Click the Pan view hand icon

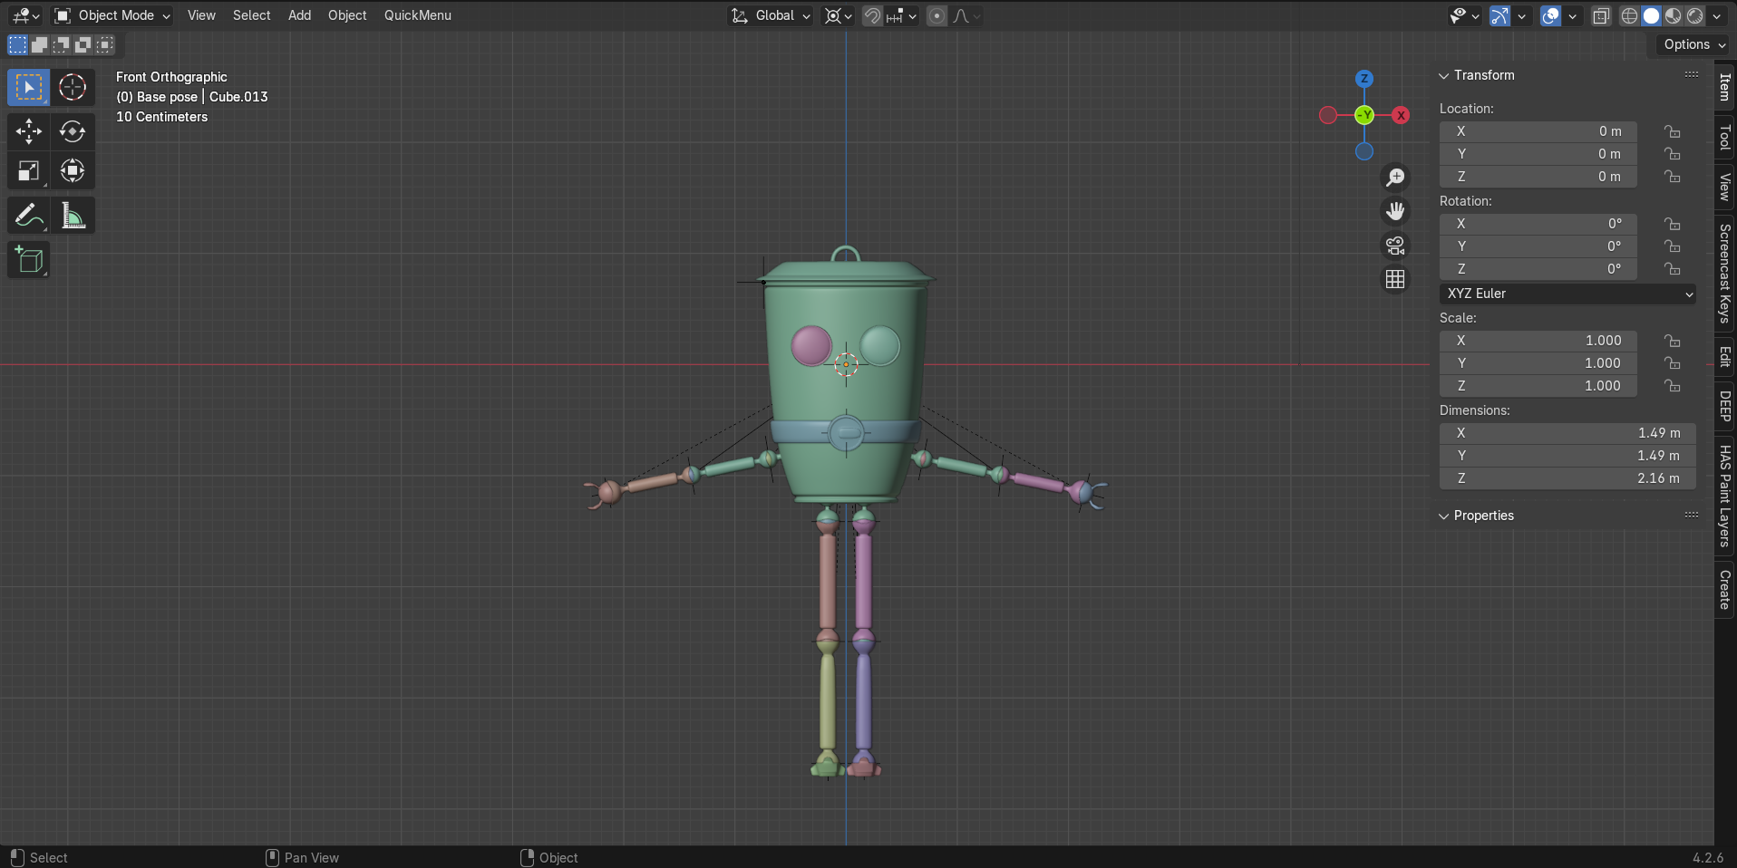point(1395,211)
